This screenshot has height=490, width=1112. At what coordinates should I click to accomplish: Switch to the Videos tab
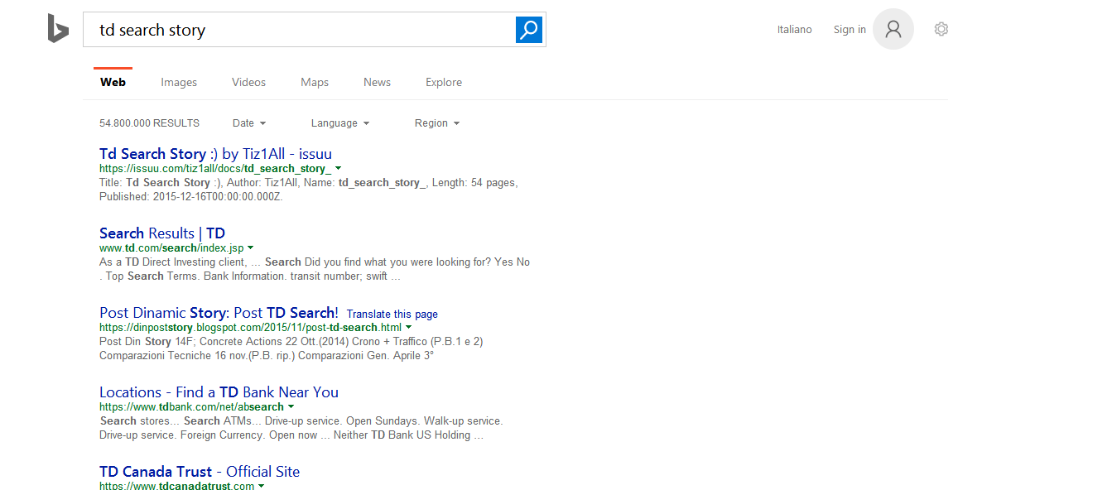pos(249,82)
